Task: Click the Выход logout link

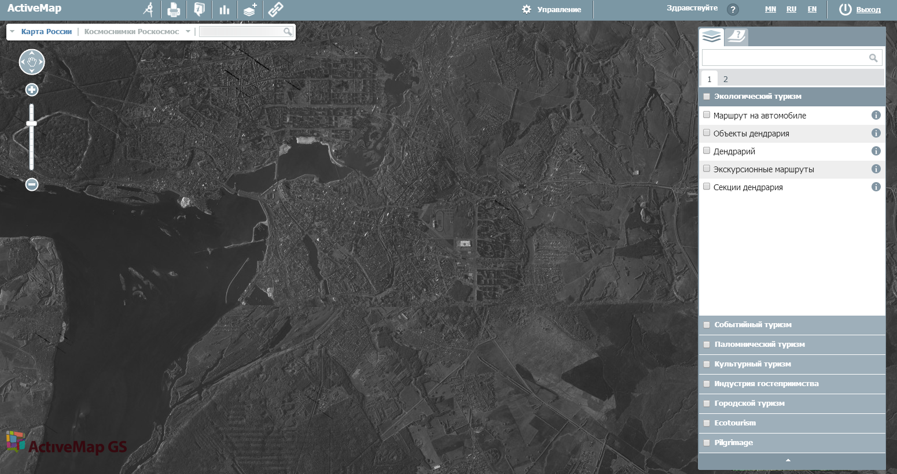Action: coord(868,9)
